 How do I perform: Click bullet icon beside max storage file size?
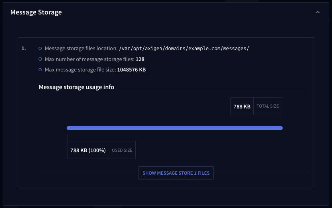click(40, 69)
